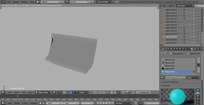Move material slot down arrow

pos(199,72)
